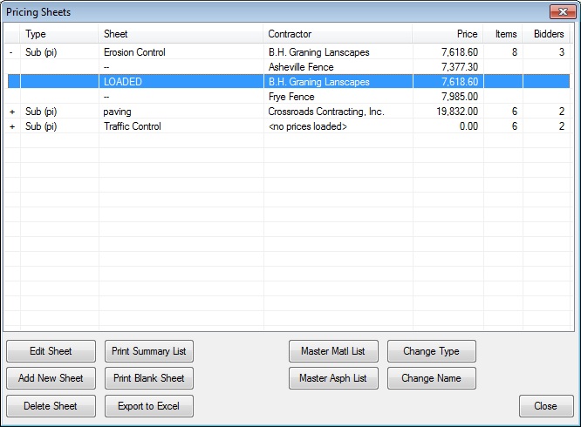Screen dimensions: 581x427
Task: Expand the paving sheet row
Action: click(12, 112)
